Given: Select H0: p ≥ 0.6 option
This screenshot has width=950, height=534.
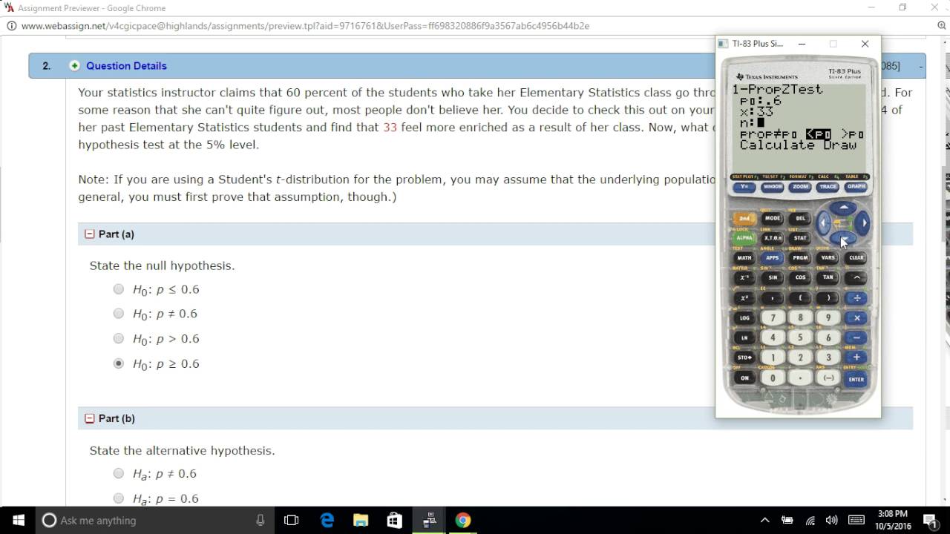Looking at the screenshot, I should coord(119,363).
